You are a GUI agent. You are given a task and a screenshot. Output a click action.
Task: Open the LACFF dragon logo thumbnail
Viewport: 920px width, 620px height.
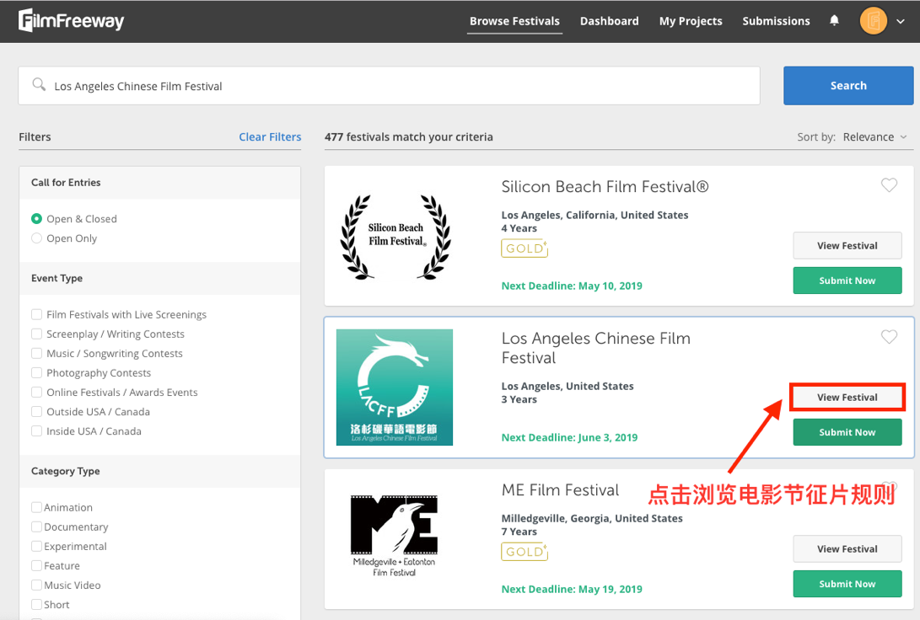(395, 387)
